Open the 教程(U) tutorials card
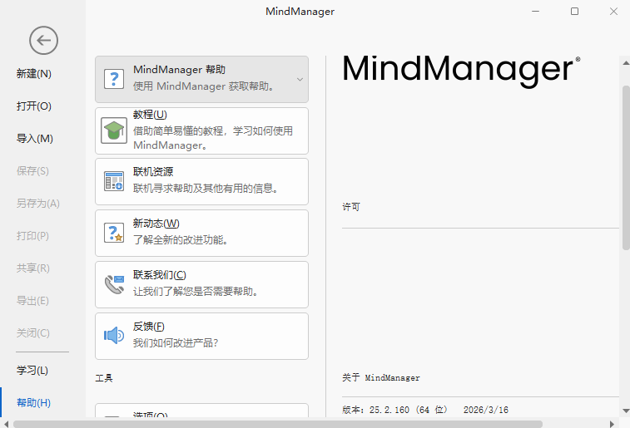This screenshot has width=630, height=428. pyautogui.click(x=201, y=130)
